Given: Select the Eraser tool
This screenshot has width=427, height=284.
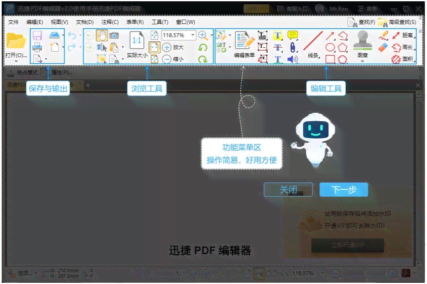Looking at the screenshot, I should (383, 47).
